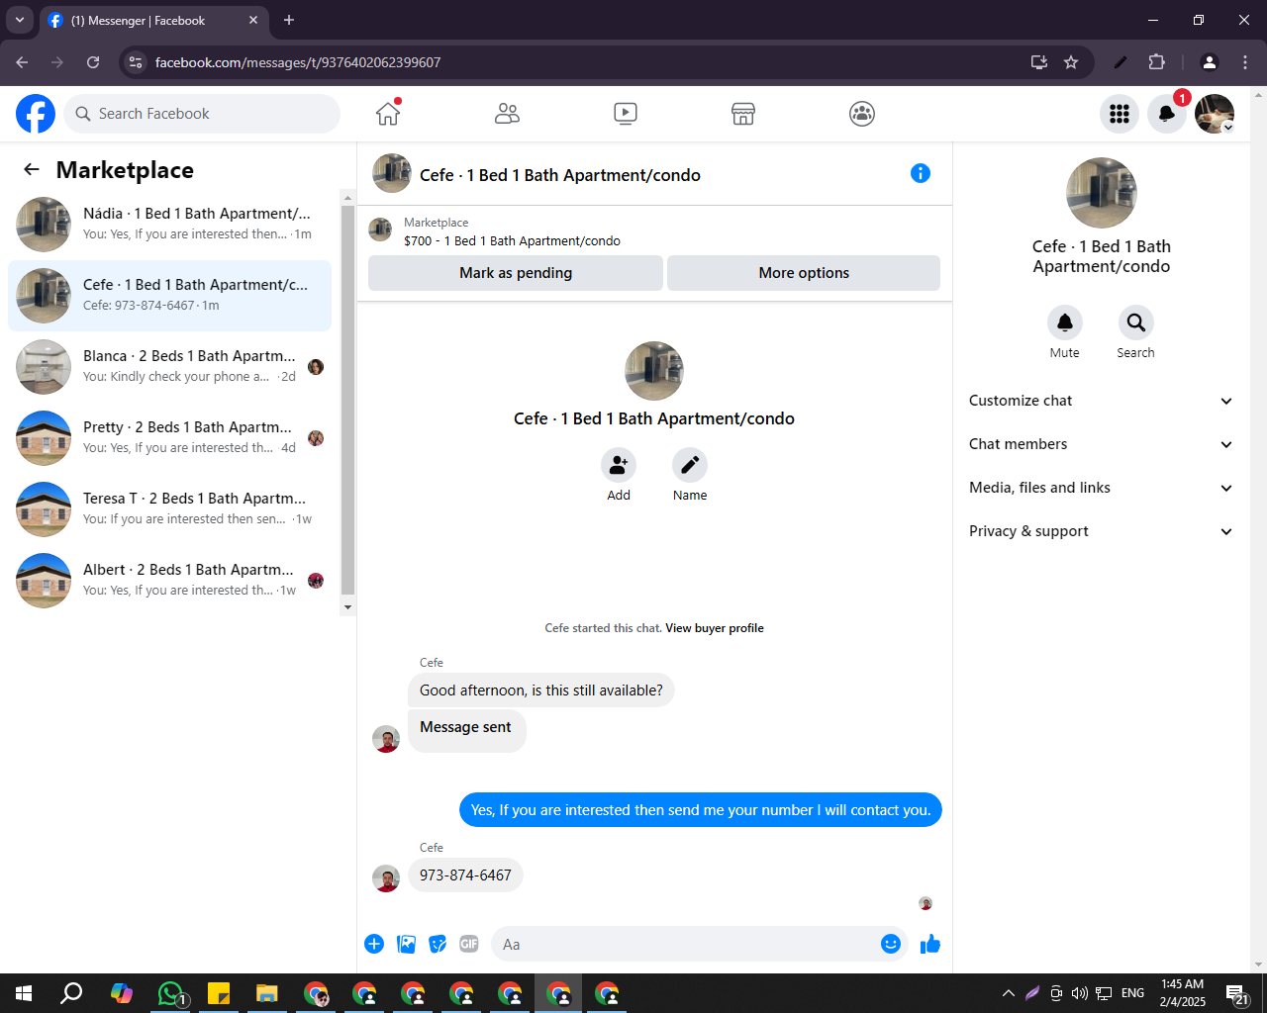Click the Add people icon

click(619, 465)
